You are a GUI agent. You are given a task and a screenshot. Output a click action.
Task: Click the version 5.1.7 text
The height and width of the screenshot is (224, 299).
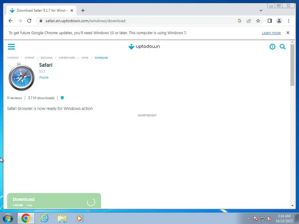click(x=42, y=71)
